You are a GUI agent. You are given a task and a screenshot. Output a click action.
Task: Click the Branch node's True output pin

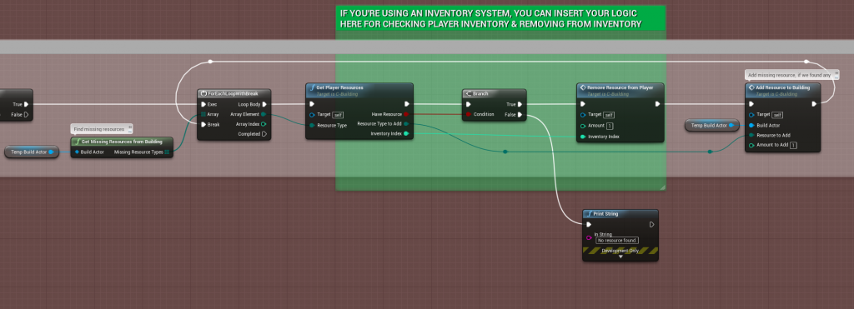point(520,104)
